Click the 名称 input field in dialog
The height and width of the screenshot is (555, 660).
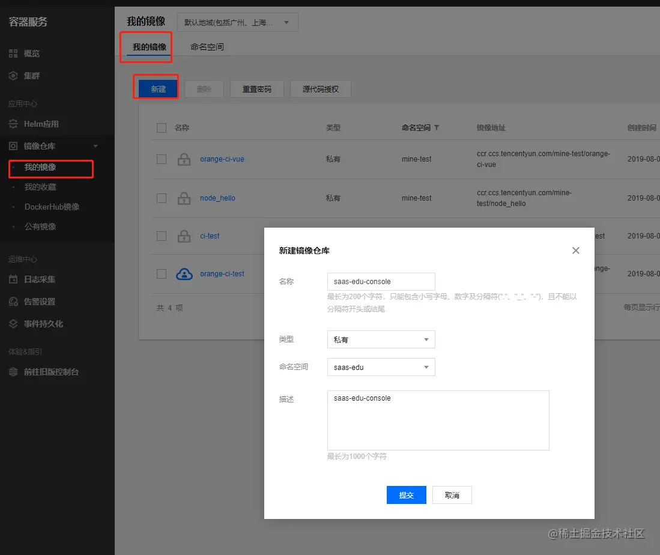point(381,281)
